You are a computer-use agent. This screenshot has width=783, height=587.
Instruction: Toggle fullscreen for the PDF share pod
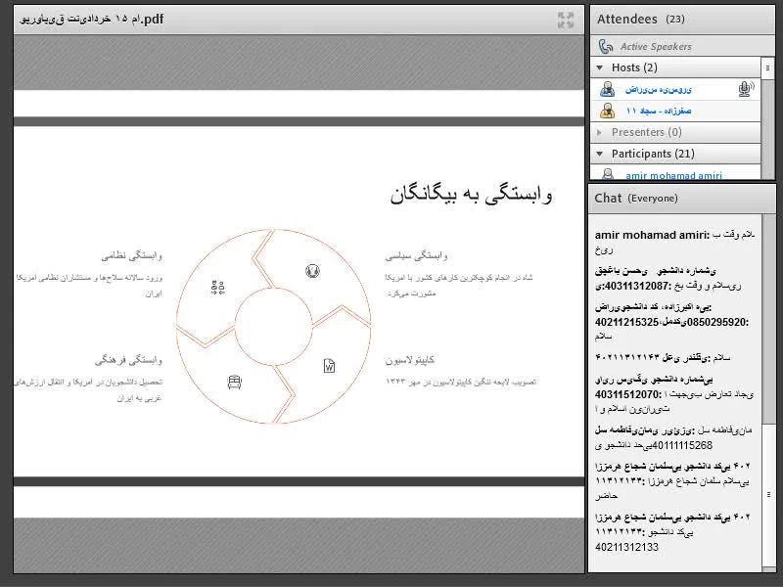(566, 19)
